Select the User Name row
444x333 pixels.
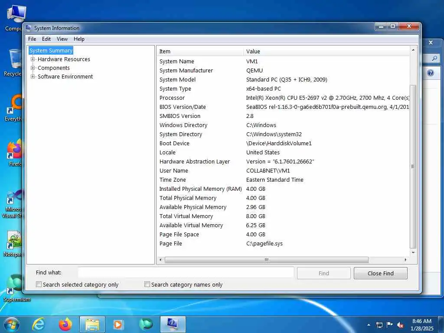pos(283,170)
